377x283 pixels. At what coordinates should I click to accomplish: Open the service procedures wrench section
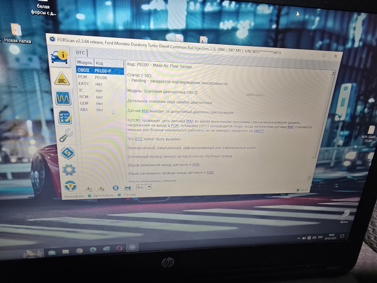pos(66,135)
